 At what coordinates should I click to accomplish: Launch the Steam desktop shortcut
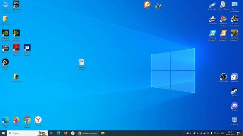pyautogui.click(x=235, y=92)
